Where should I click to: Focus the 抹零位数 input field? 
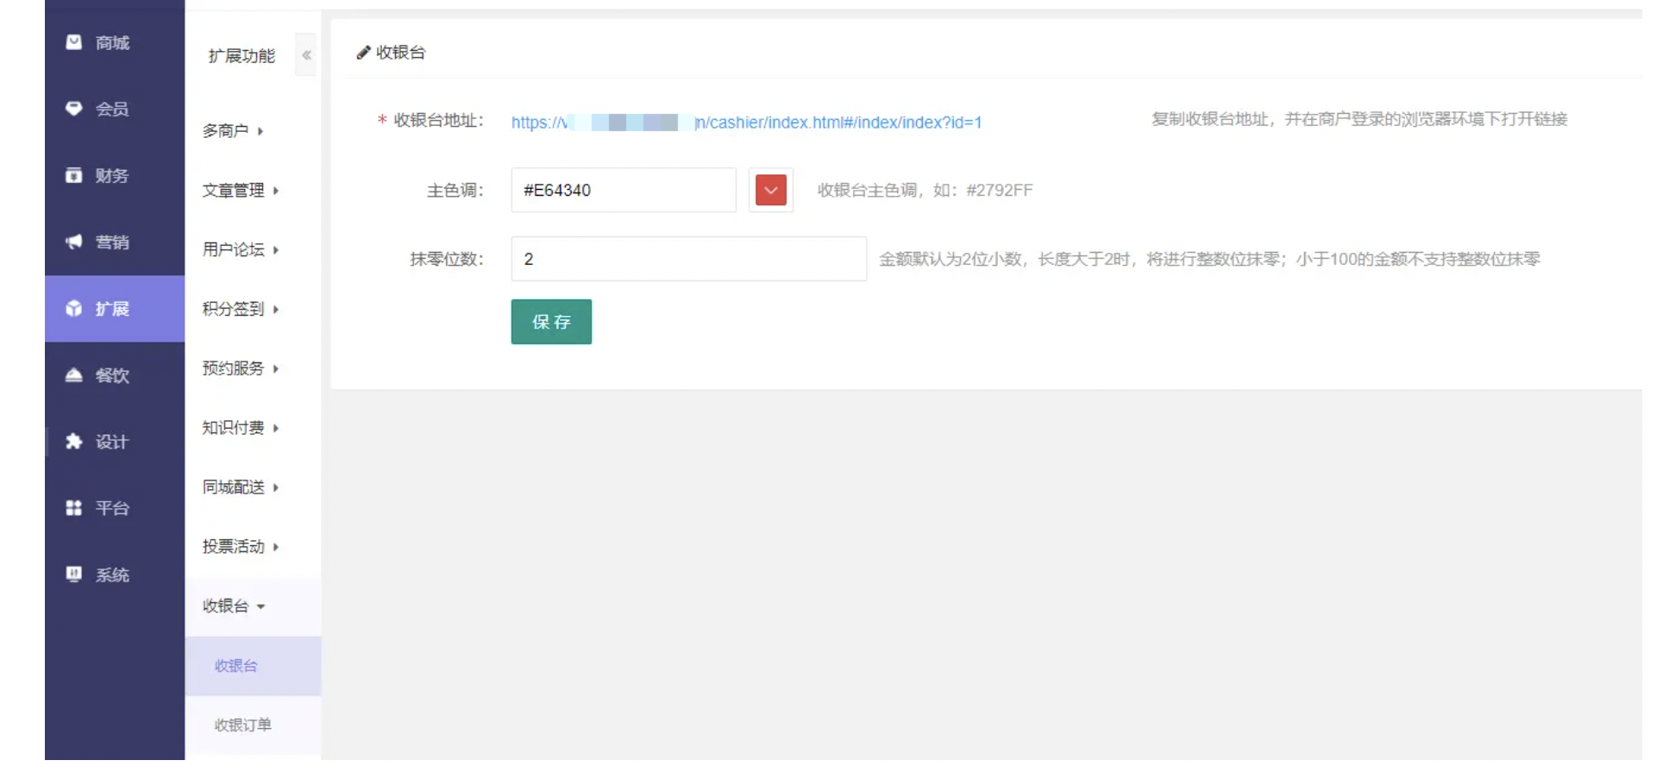[x=689, y=259]
